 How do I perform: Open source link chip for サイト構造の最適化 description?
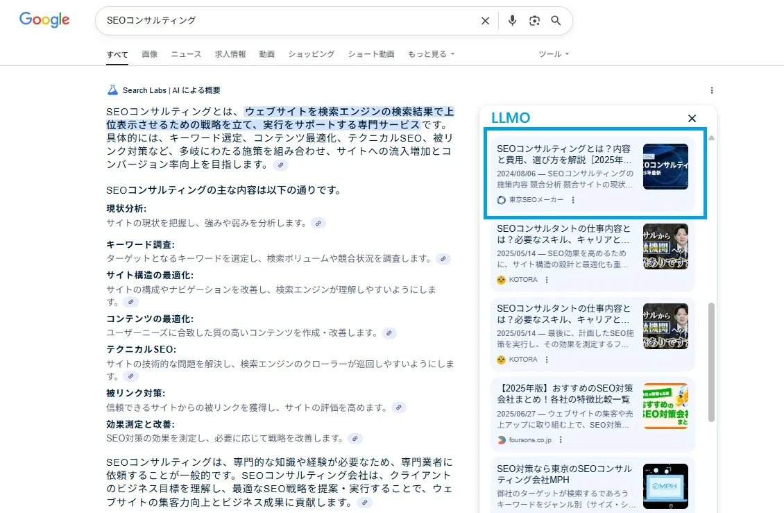point(131,302)
